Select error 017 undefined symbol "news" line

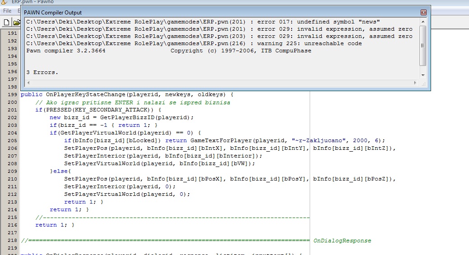click(203, 22)
